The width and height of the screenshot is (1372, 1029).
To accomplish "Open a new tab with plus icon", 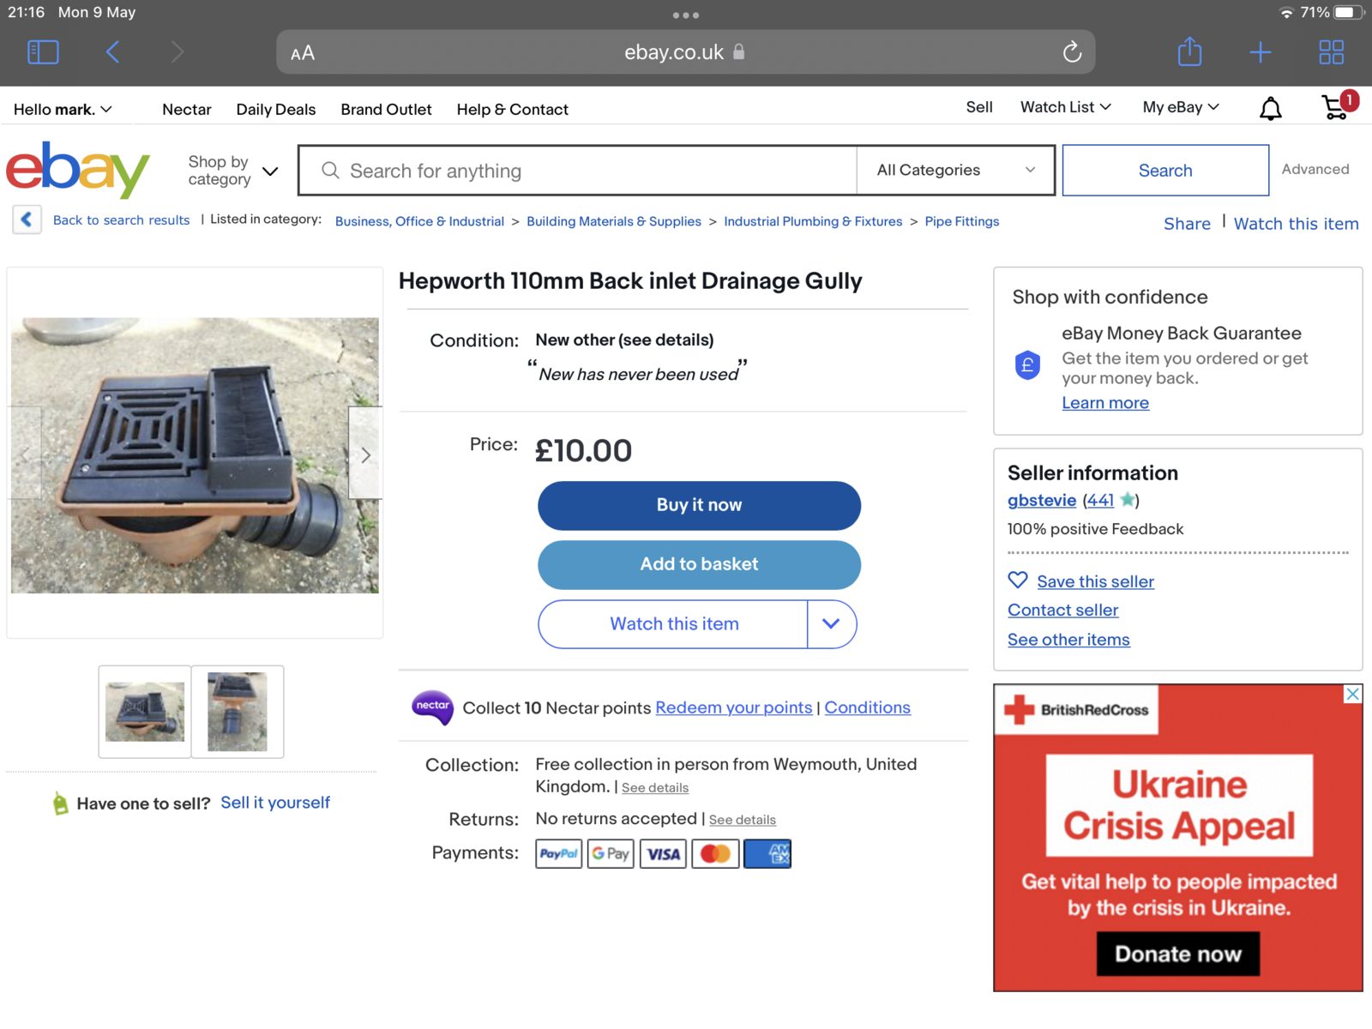I will [1260, 52].
